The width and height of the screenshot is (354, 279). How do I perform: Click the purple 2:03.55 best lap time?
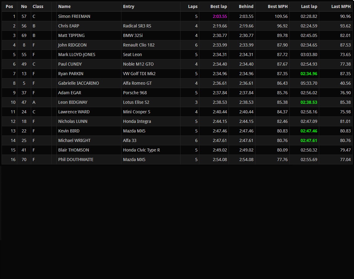[x=220, y=16]
